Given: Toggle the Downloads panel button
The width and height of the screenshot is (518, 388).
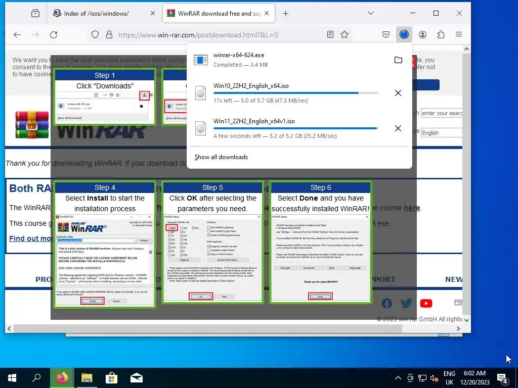Looking at the screenshot, I should 404,34.
